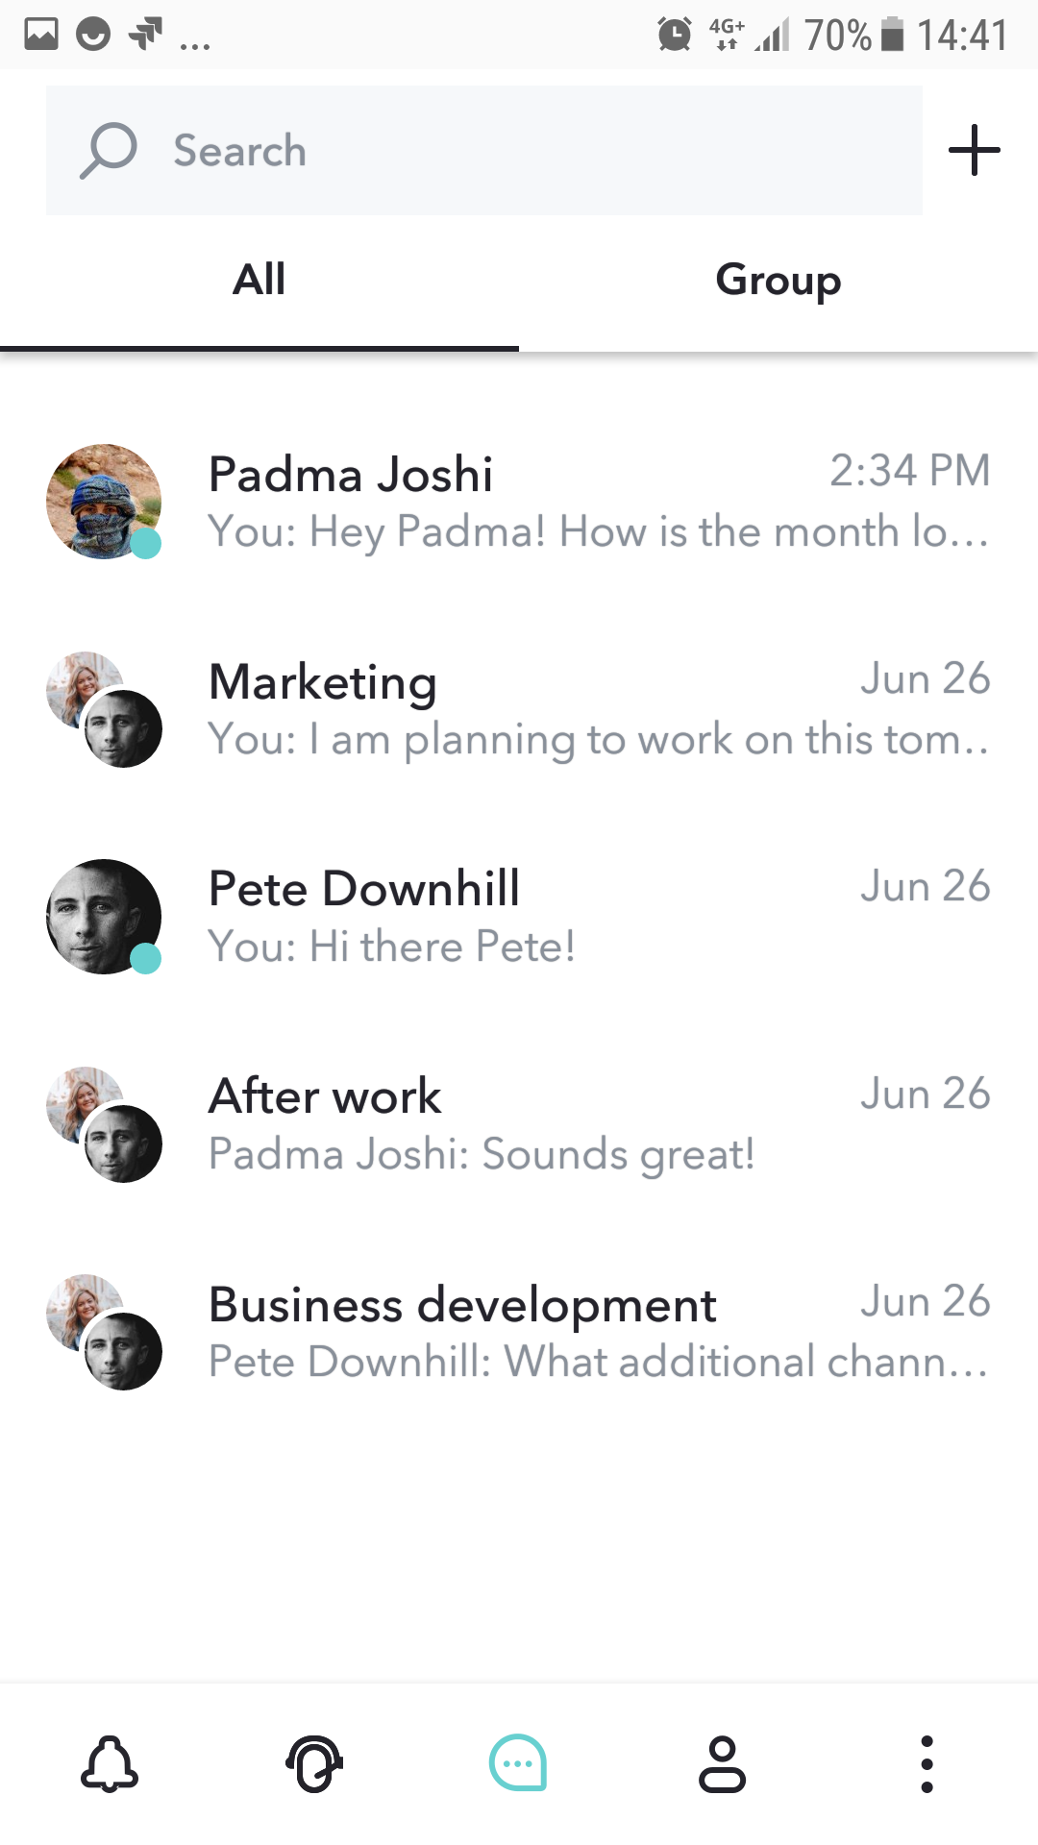Tap the Business development group avatar
Viewport: 1038px width, 1845px height.
click(104, 1332)
